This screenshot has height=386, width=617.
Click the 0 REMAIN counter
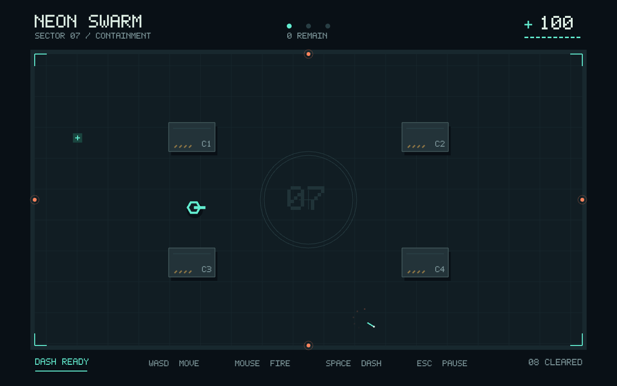point(307,36)
